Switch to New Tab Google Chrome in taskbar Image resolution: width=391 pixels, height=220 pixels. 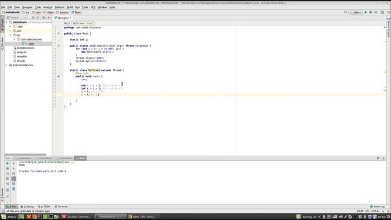tap(142, 217)
